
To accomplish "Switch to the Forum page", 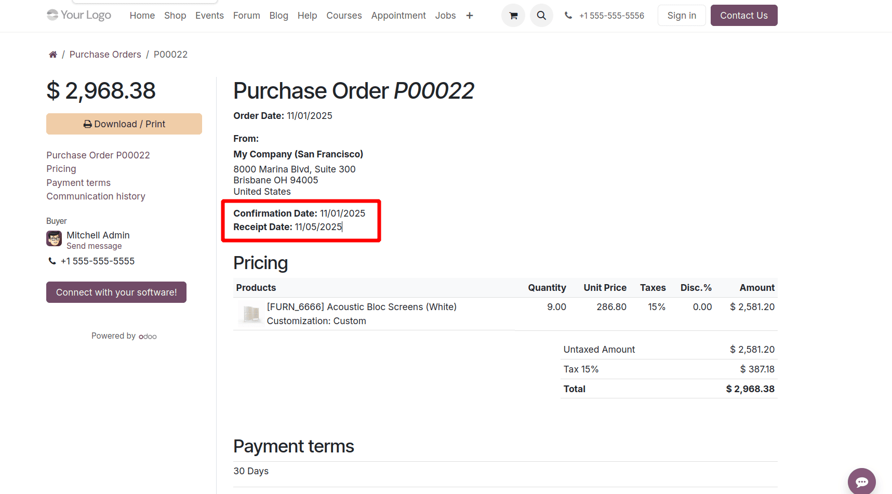I will coord(246,15).
